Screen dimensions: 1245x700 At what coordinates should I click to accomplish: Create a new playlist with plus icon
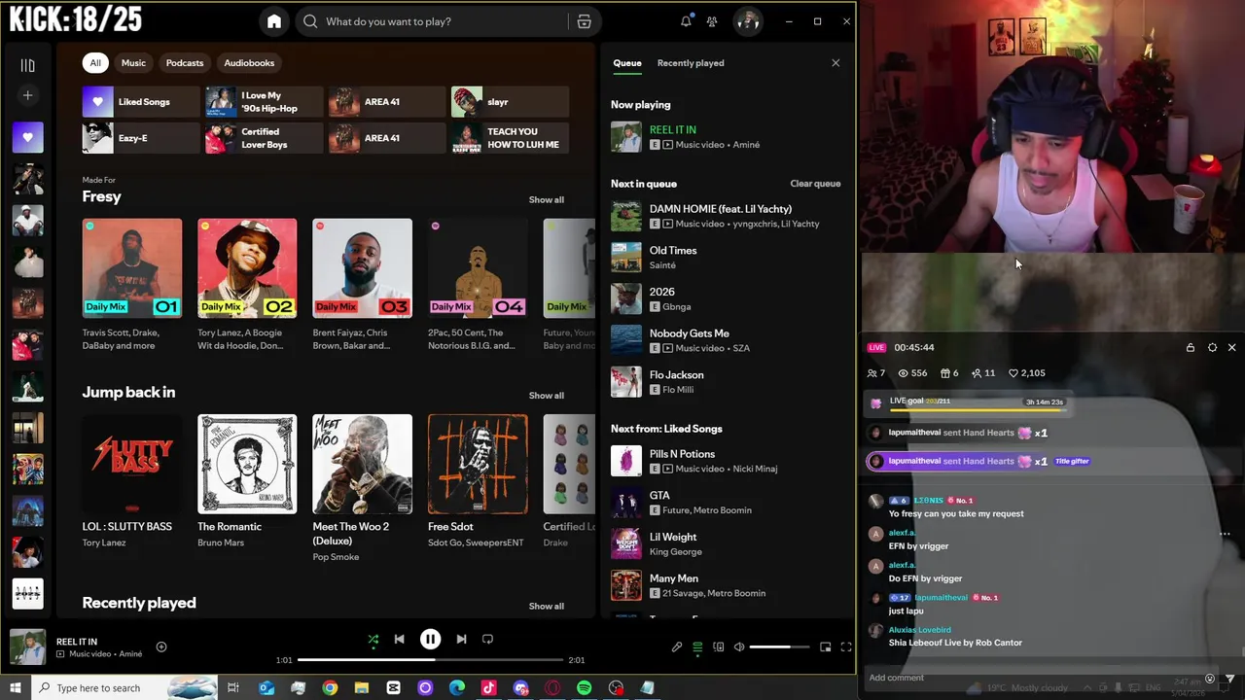[27, 95]
